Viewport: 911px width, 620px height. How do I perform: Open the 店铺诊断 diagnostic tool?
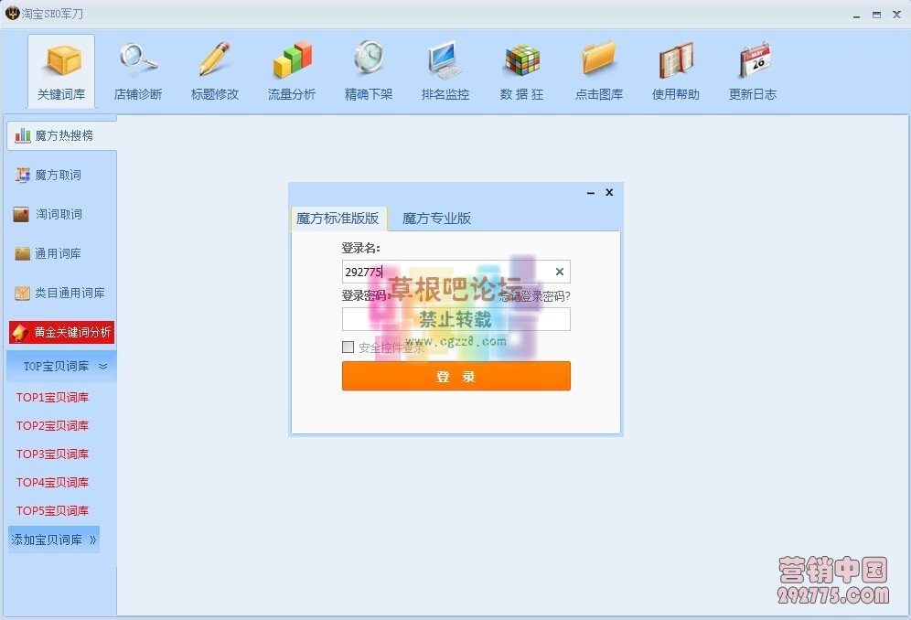coord(137,70)
